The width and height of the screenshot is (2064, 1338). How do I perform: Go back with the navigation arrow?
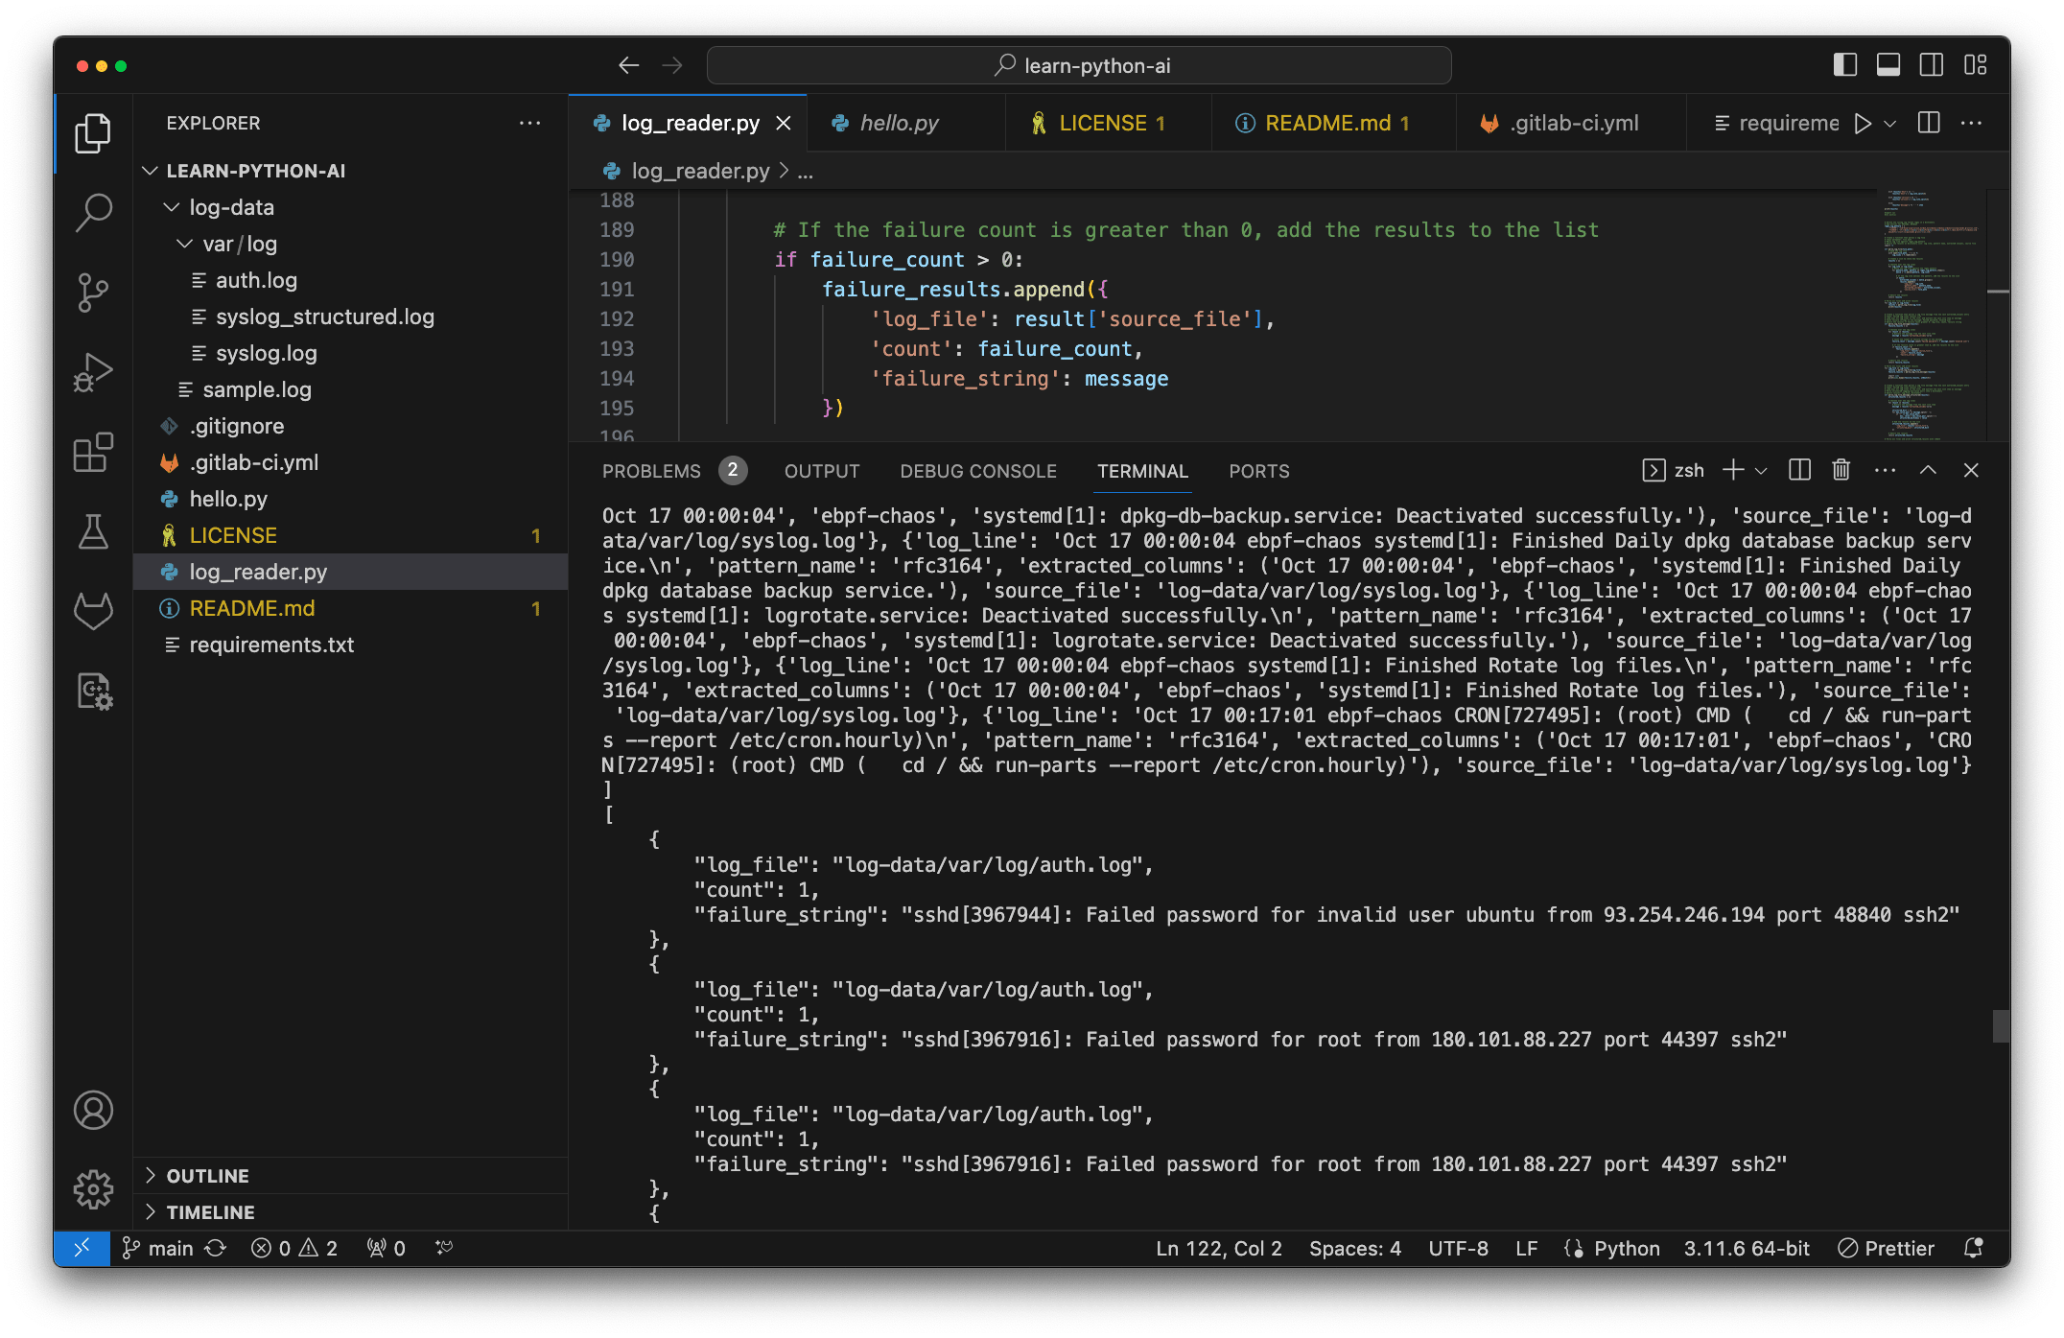(628, 65)
